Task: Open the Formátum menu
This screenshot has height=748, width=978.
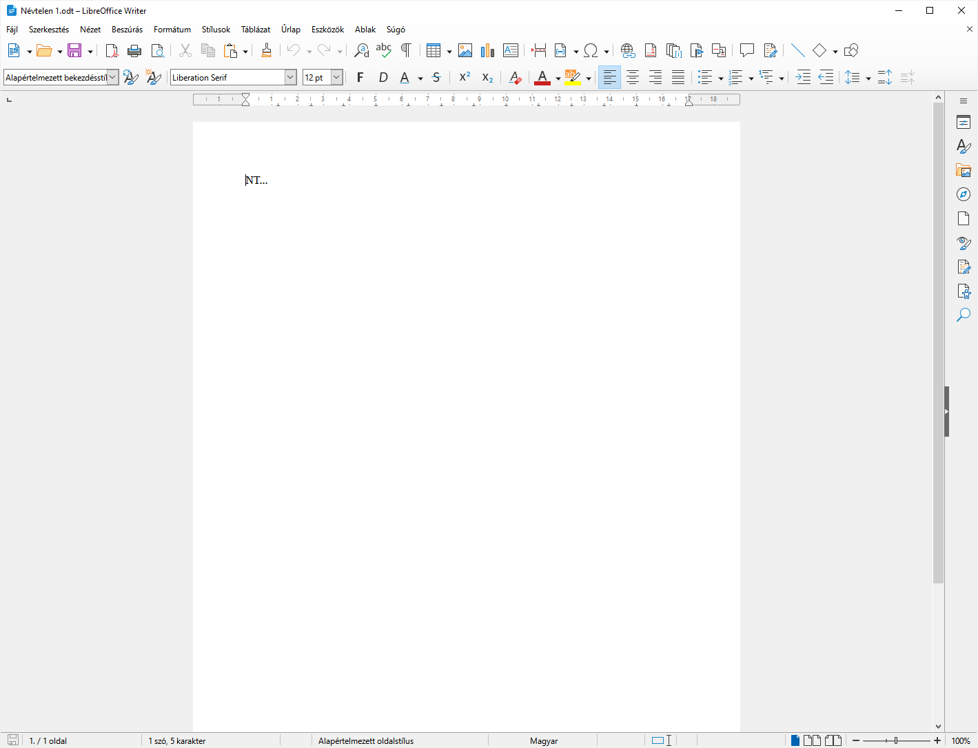Action: [172, 29]
